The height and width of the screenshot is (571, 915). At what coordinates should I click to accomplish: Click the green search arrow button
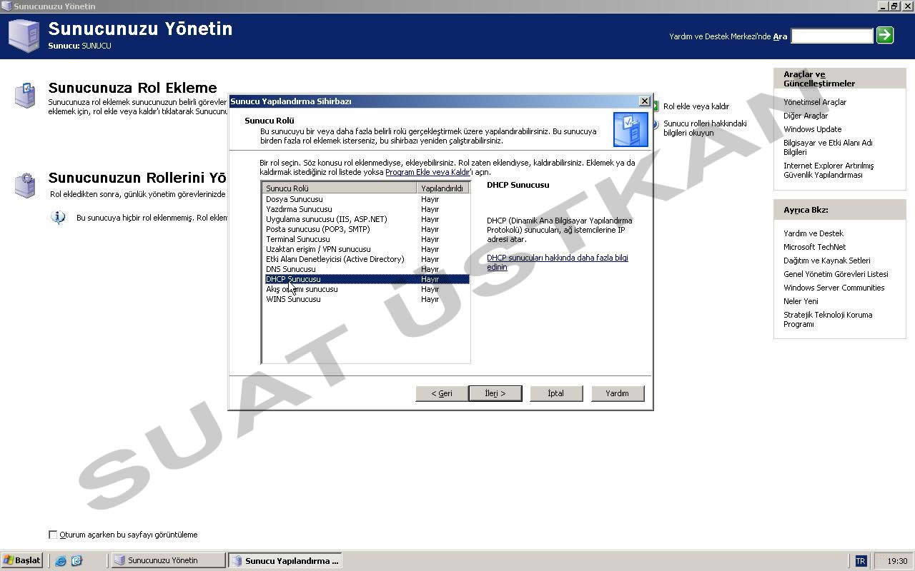point(885,35)
